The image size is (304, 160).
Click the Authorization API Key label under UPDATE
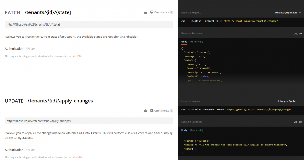click(20, 150)
